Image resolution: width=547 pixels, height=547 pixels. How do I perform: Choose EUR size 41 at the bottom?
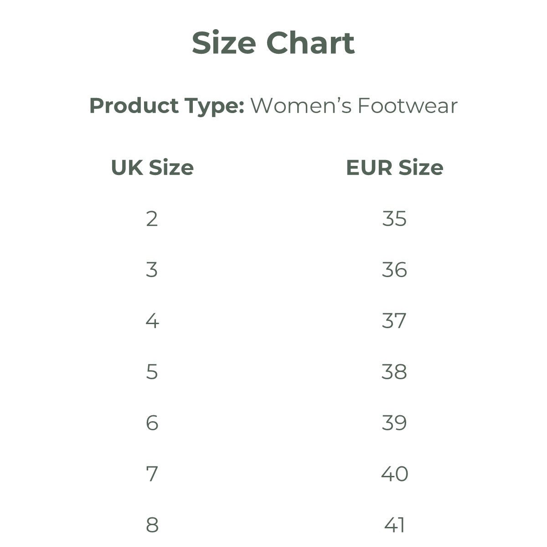tap(394, 525)
